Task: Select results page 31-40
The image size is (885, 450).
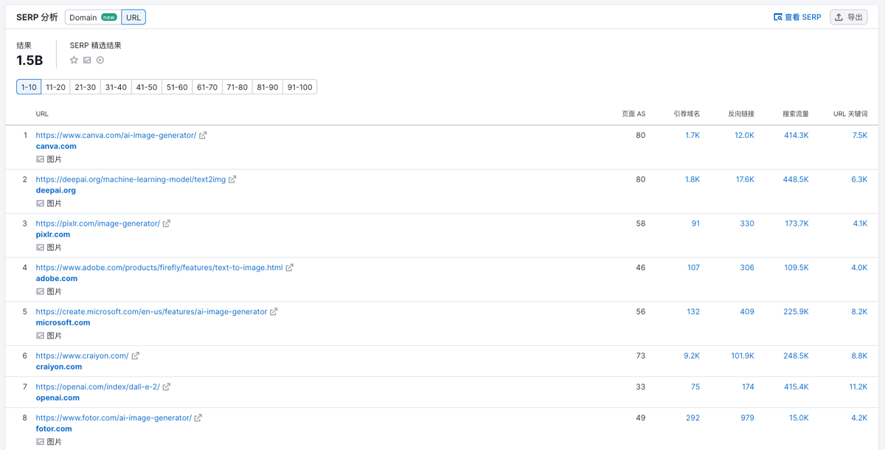Action: click(116, 87)
